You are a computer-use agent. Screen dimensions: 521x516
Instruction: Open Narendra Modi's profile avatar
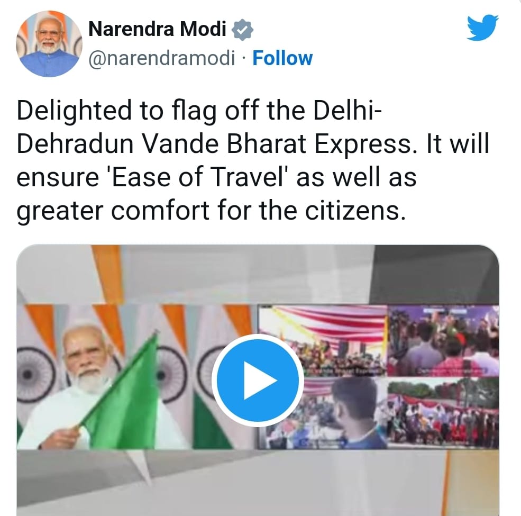pos(49,43)
